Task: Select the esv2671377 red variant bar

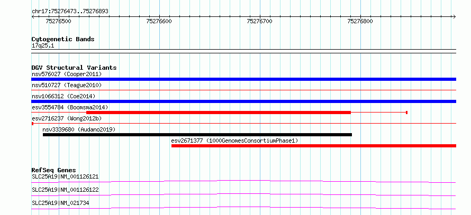Action: pos(314,146)
